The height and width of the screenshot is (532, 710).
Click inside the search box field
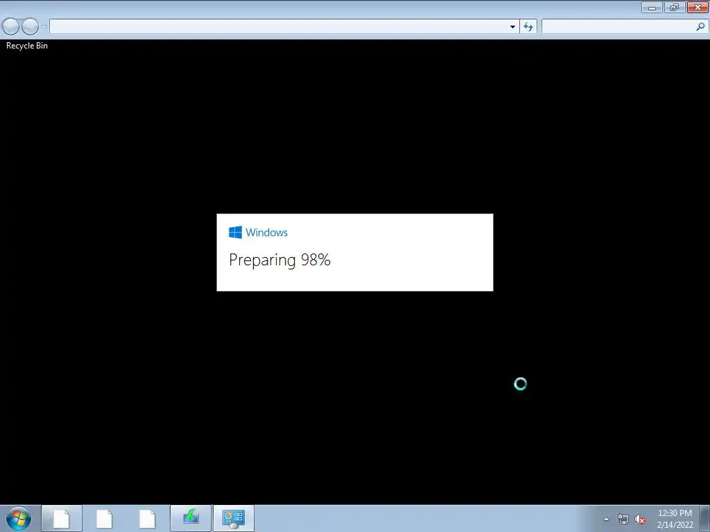tap(618, 27)
